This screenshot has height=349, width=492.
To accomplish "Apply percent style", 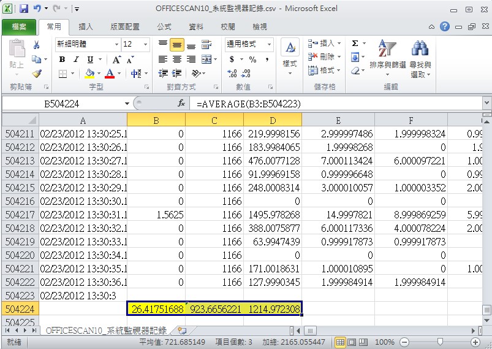I will (x=252, y=59).
